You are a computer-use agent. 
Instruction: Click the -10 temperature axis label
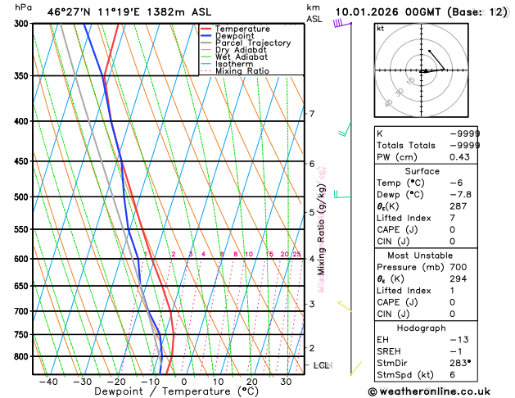[150, 382]
